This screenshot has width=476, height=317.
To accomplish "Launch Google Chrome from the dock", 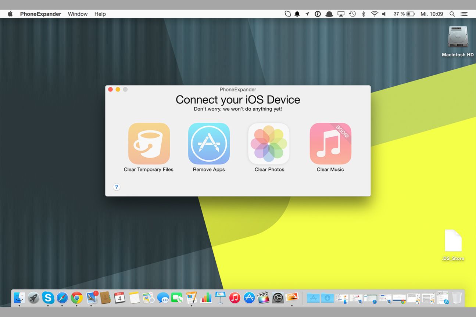I will [x=76, y=298].
